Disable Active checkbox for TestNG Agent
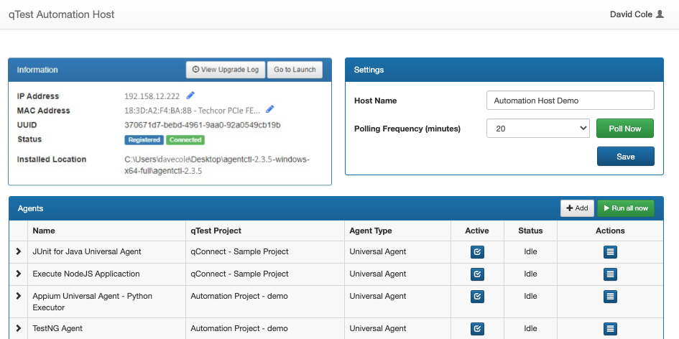 click(x=476, y=329)
